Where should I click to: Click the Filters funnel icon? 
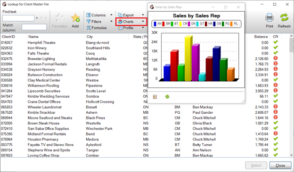pyautogui.click(x=89, y=22)
